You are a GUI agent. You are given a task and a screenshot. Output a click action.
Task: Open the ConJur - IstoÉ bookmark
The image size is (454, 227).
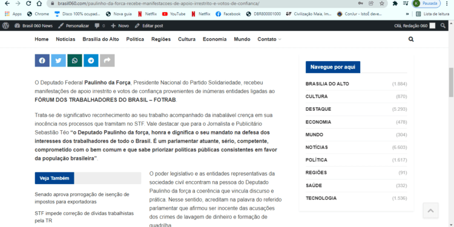coord(360,14)
